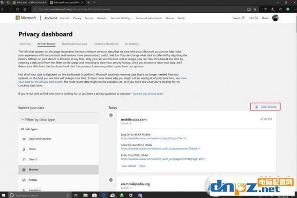Go to Rewards in navigation

102,18
